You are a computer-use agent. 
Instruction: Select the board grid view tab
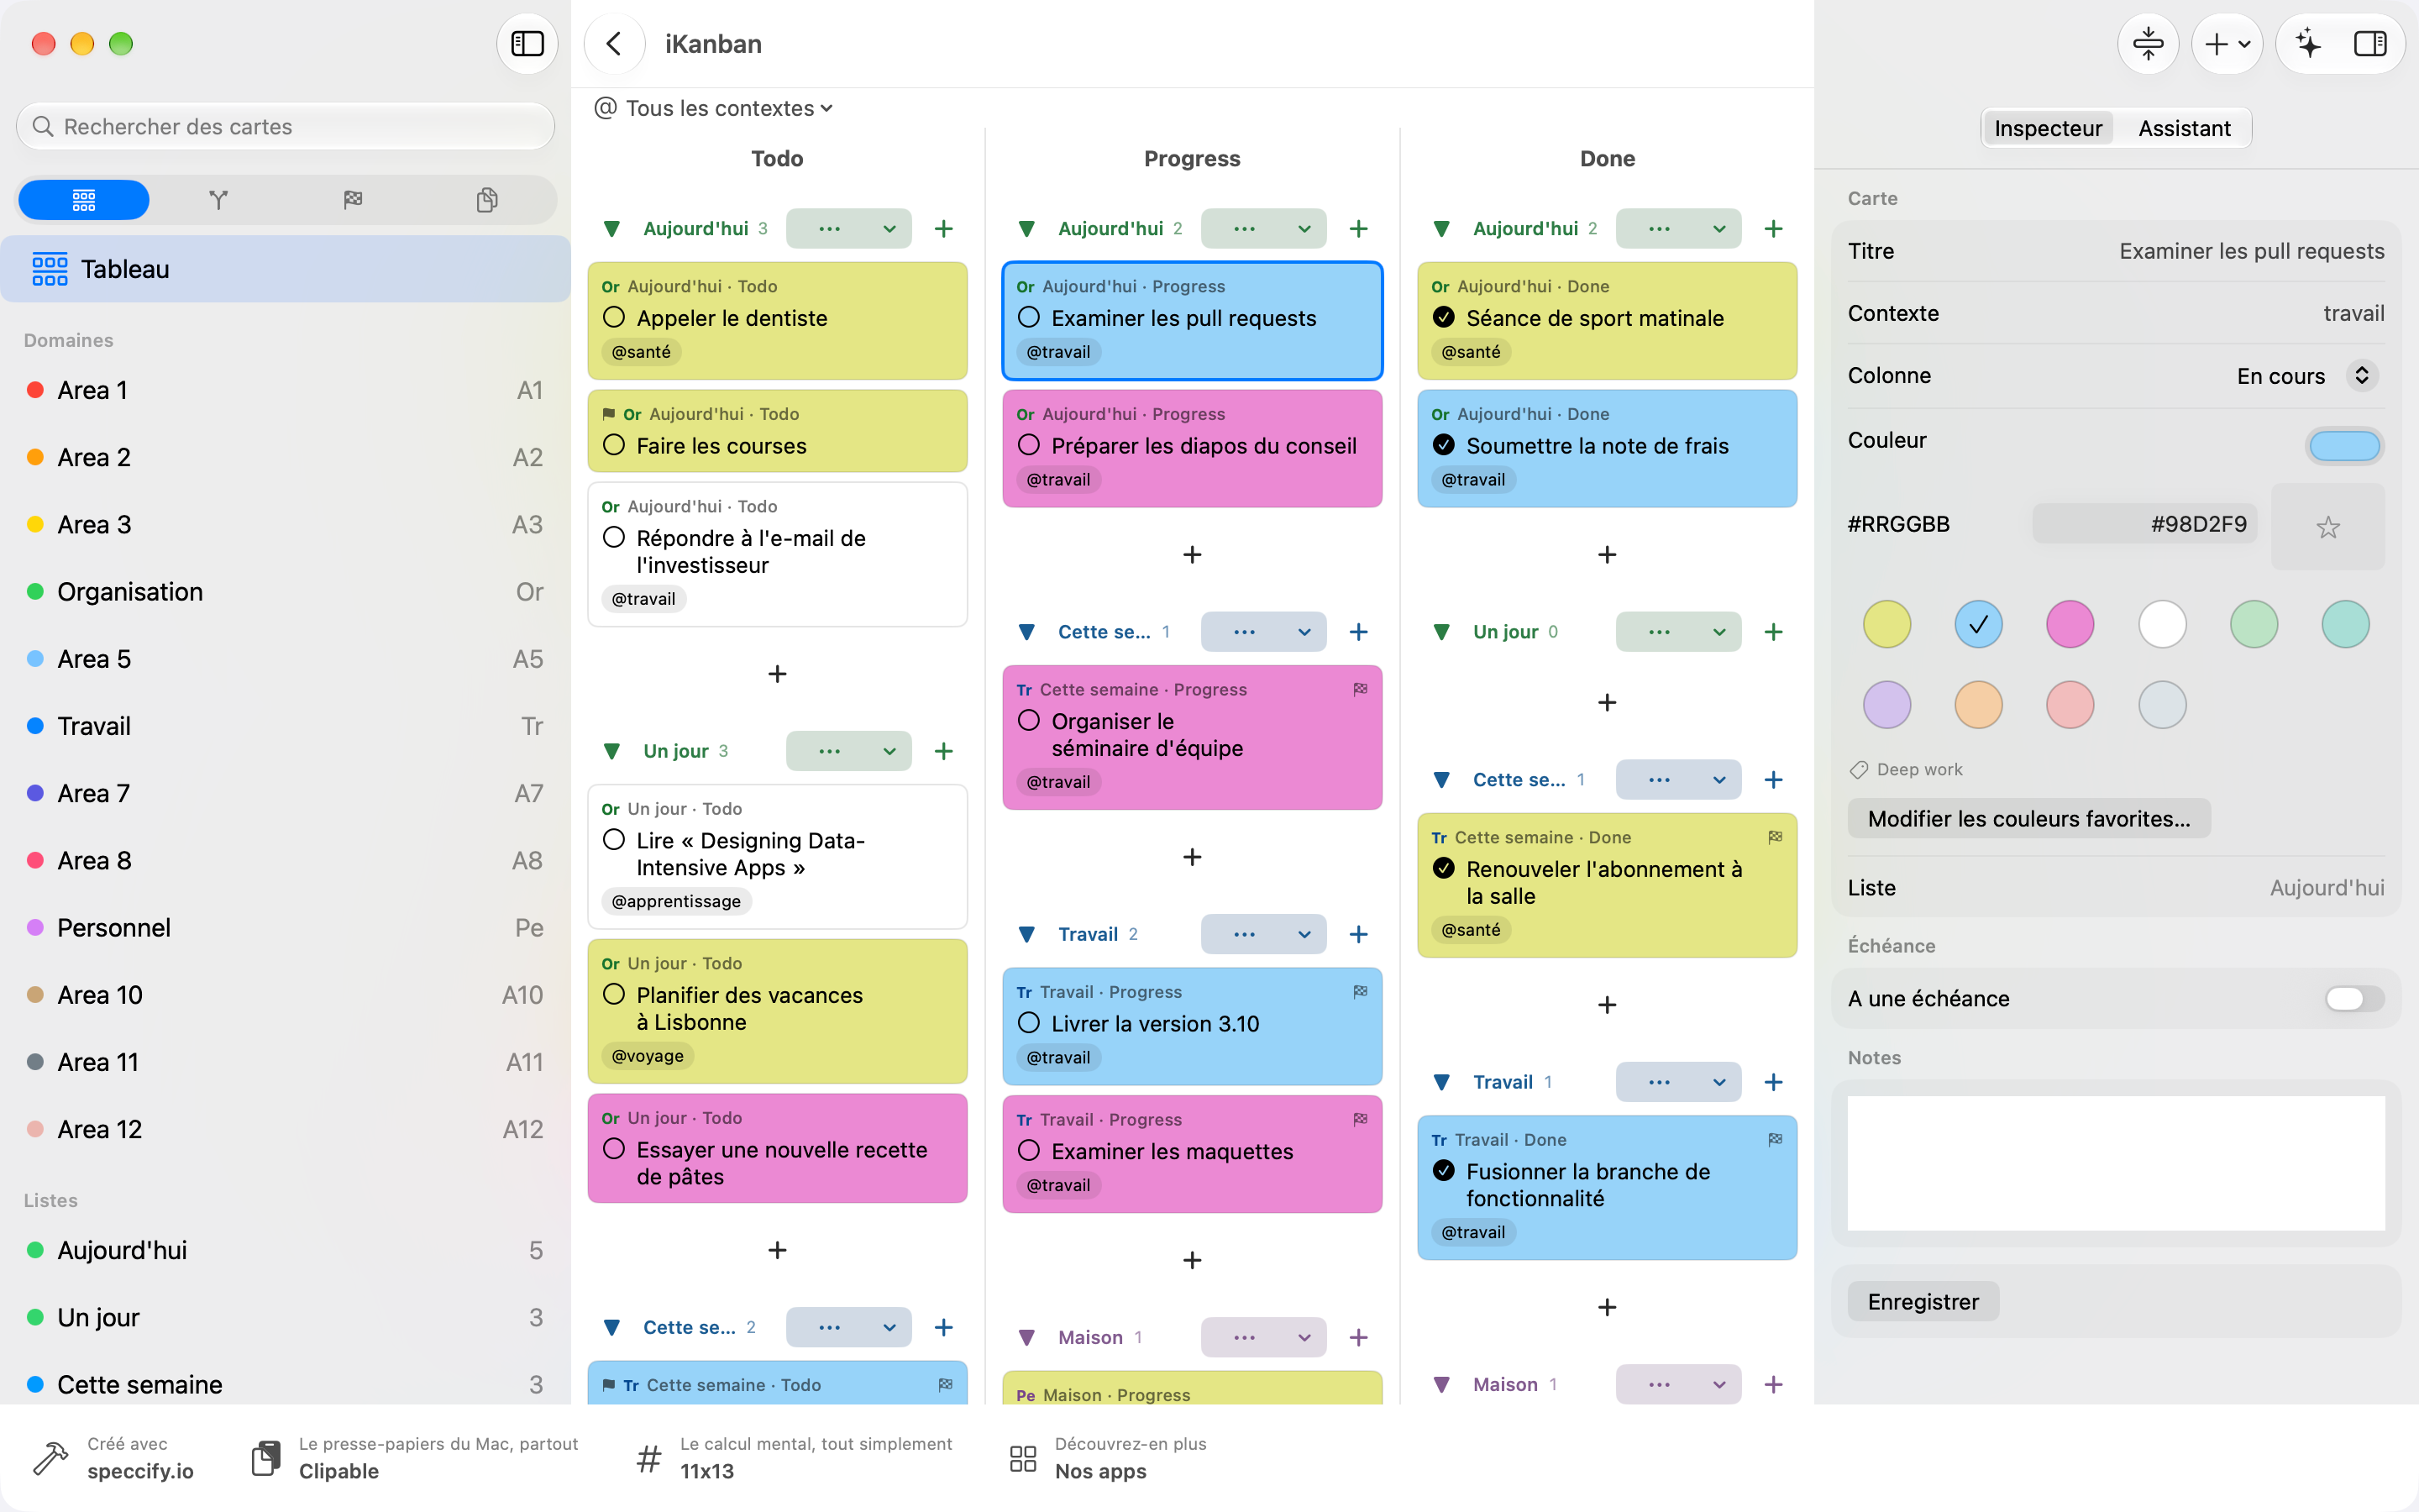[x=84, y=200]
